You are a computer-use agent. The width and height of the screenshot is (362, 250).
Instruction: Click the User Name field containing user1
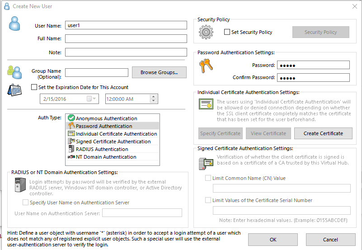(x=126, y=25)
